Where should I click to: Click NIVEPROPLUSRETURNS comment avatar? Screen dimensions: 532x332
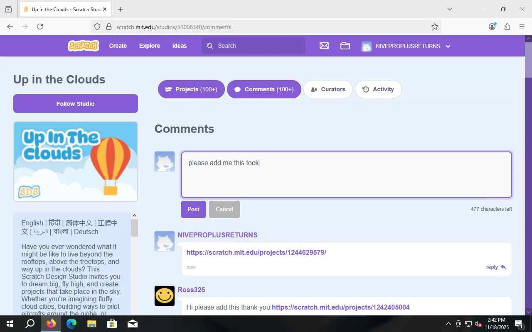[165, 241]
